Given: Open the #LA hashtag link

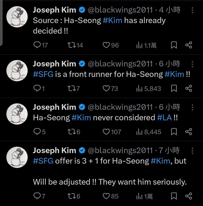Looking at the screenshot, I should (164, 118).
